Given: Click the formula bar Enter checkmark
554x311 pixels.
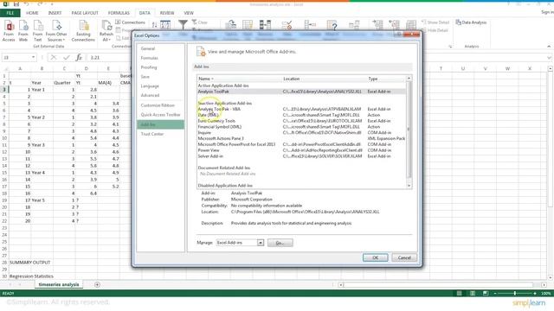Looking at the screenshot, I should 66,57.
